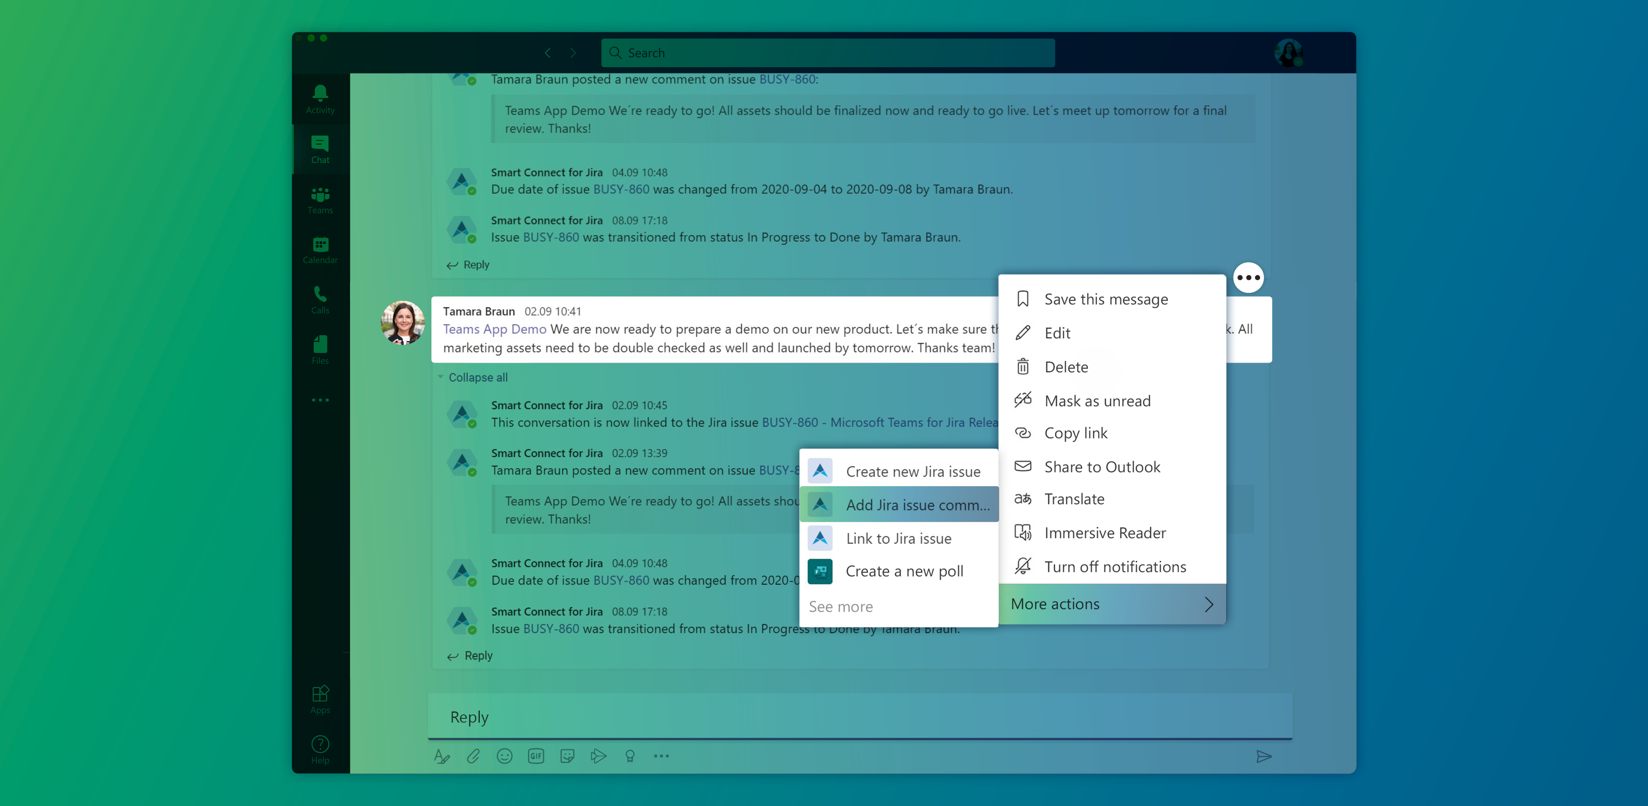Screen dimensions: 1648x806
Task: Open the emoji picker
Action: click(504, 756)
